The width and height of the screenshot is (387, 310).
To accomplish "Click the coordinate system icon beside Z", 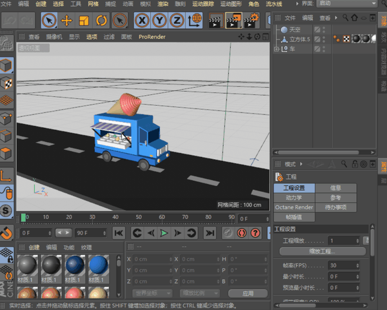I will pyautogui.click(x=193, y=21).
